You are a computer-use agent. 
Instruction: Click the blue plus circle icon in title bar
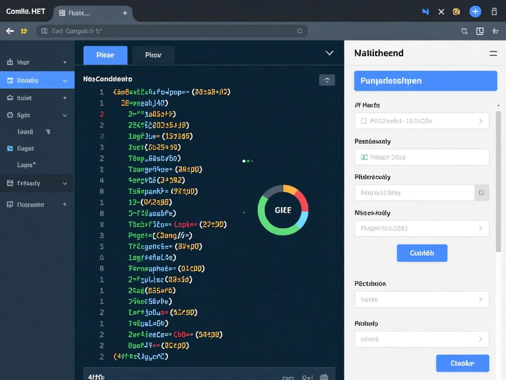475,12
